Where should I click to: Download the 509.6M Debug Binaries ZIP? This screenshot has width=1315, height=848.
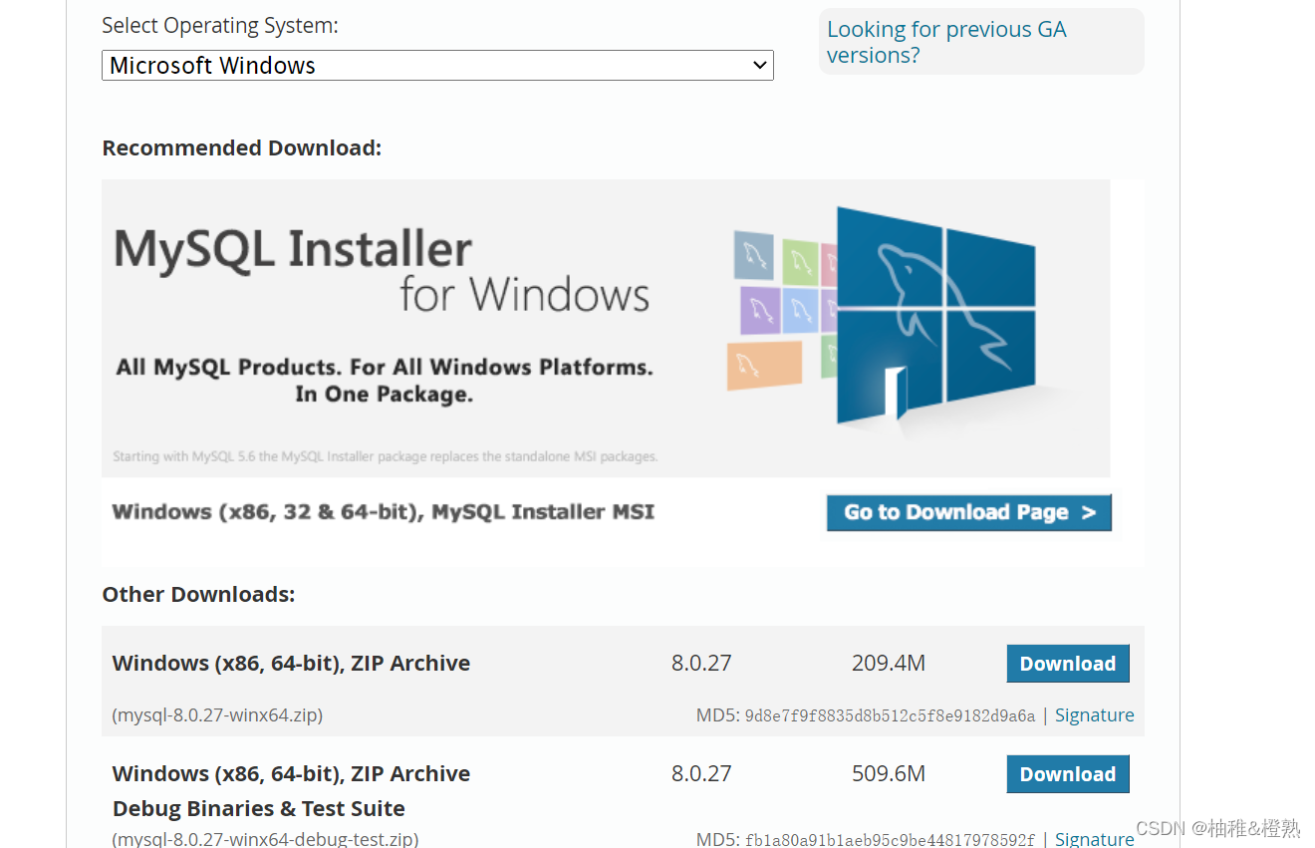point(1068,774)
